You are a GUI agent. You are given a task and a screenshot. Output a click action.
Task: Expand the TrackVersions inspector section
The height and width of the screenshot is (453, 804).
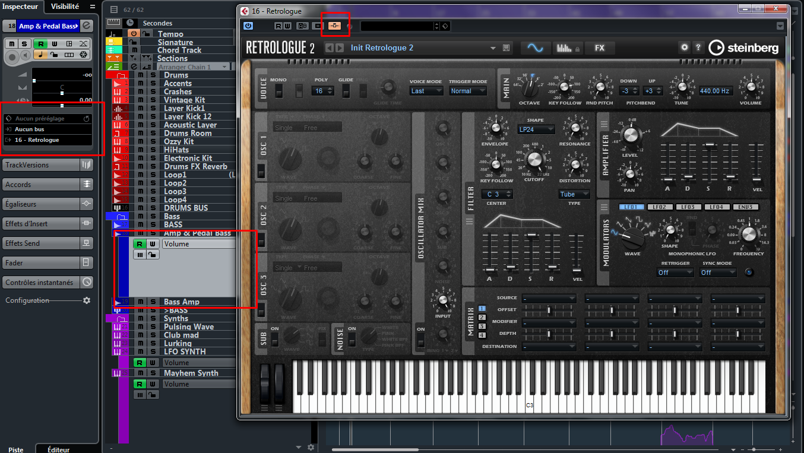48,164
